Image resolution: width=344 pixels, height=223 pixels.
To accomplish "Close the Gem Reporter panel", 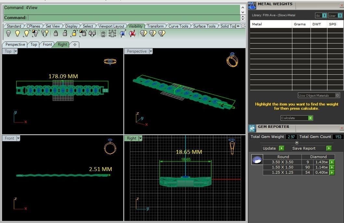I will (342, 128).
